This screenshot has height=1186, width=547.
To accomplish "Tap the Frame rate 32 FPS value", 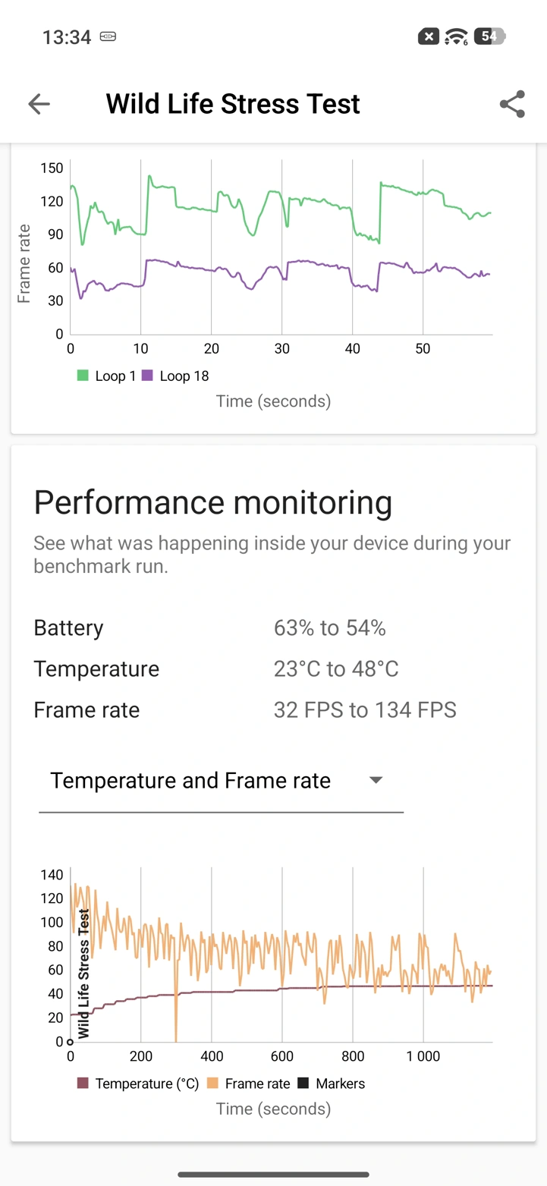I will [365, 709].
